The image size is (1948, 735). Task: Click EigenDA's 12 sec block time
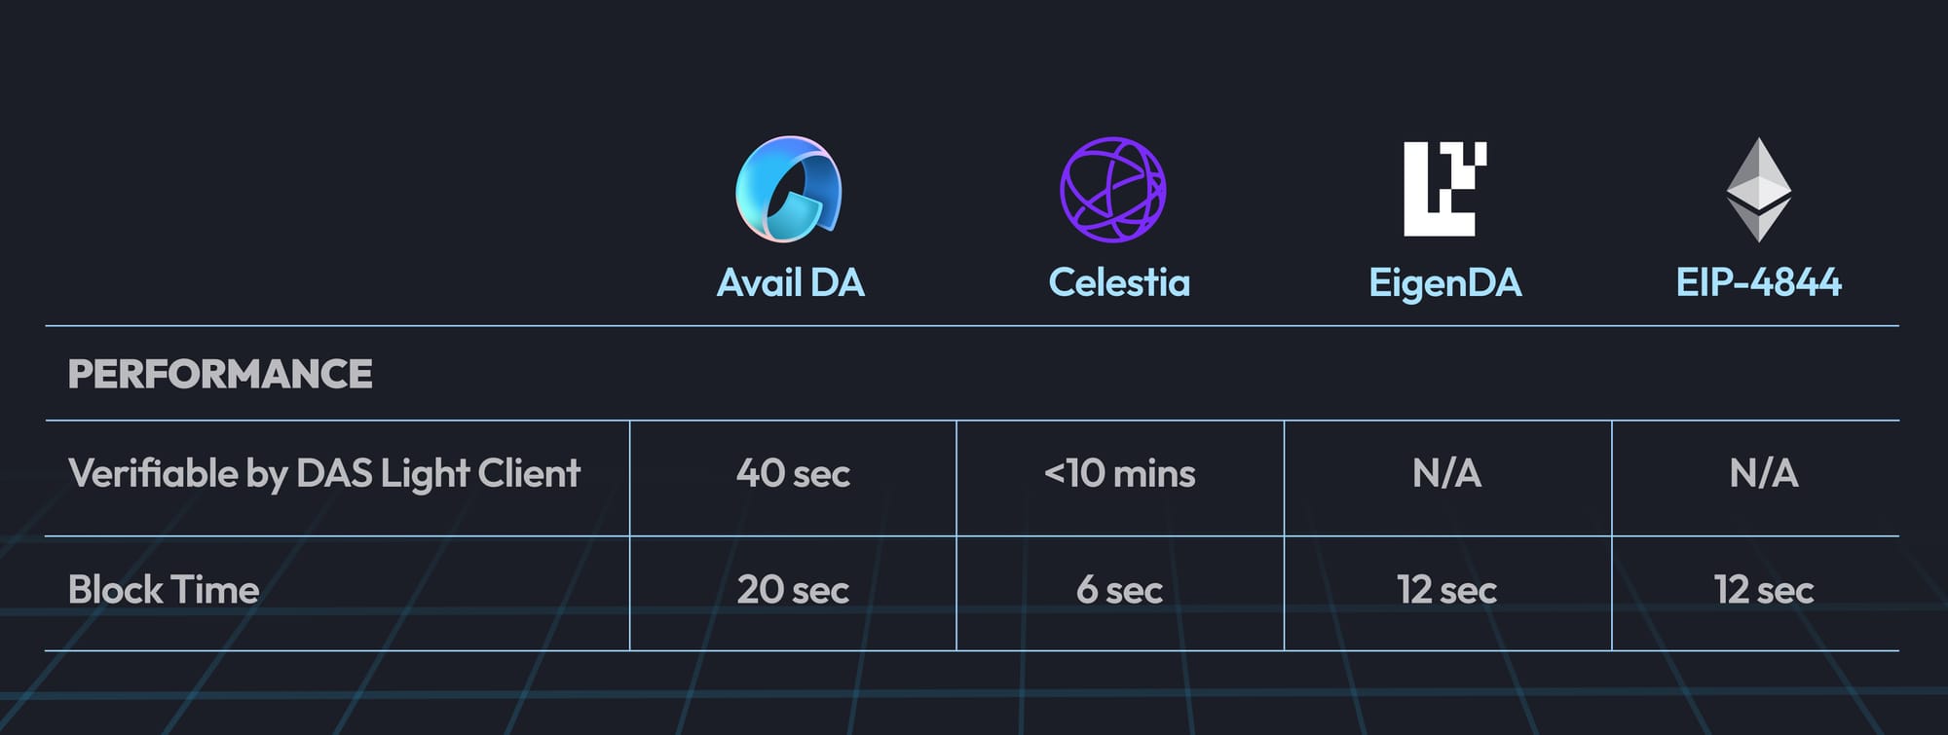pyautogui.click(x=1446, y=590)
